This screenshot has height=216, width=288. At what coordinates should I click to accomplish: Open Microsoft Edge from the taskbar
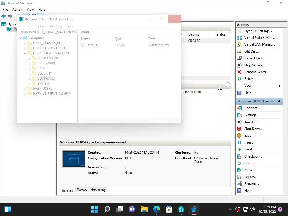156,209
